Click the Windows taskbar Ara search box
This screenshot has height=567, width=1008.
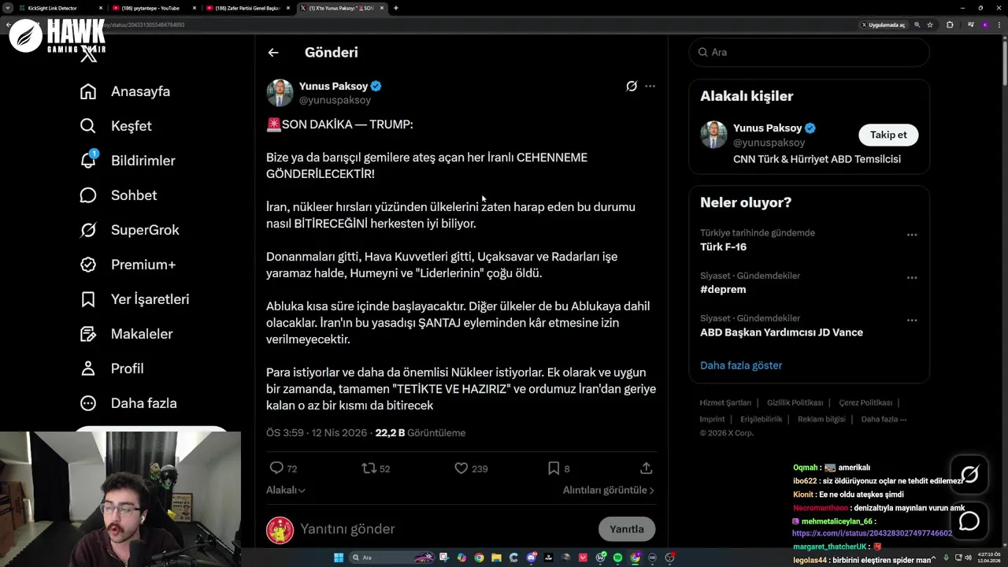391,558
